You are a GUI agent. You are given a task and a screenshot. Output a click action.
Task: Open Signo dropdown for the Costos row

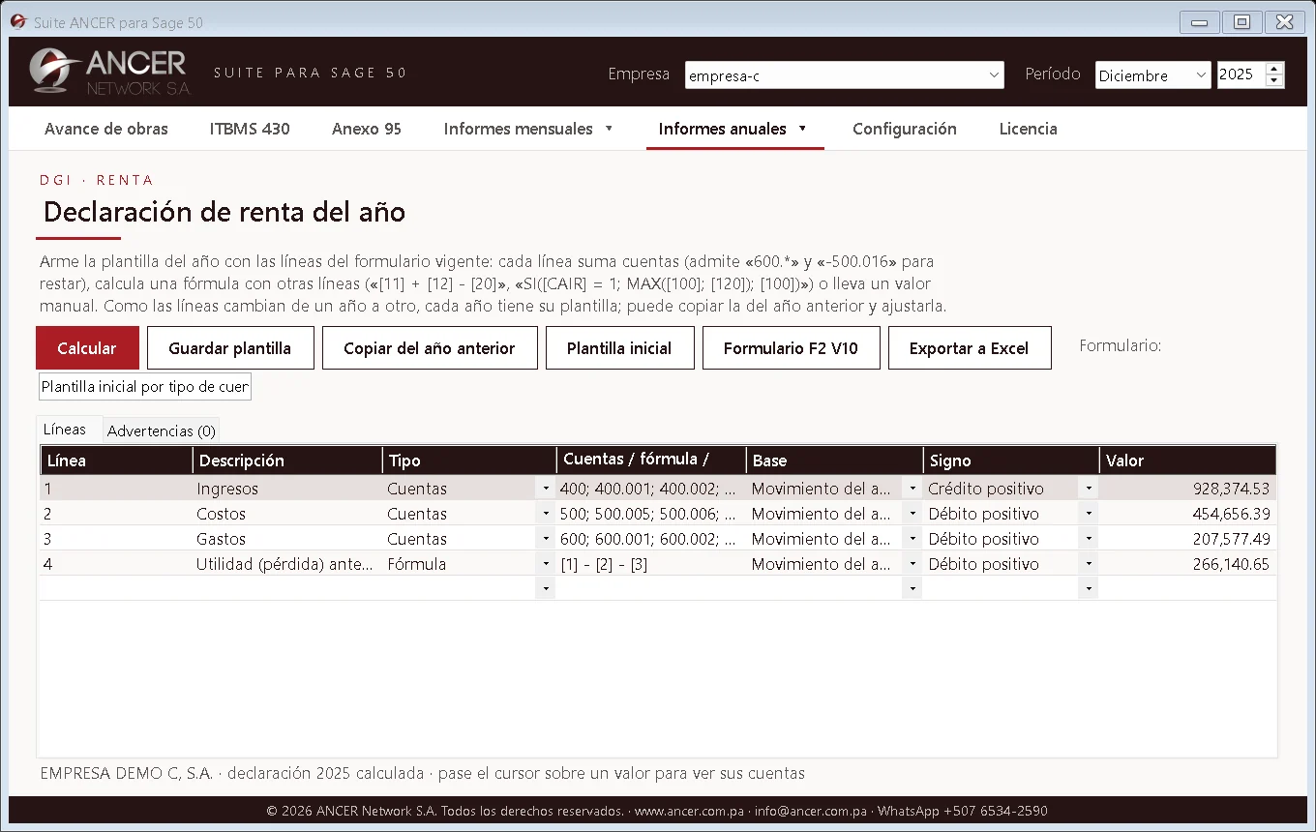click(x=1089, y=514)
